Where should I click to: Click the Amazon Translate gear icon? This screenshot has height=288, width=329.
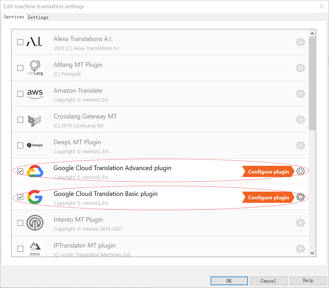[x=300, y=94]
